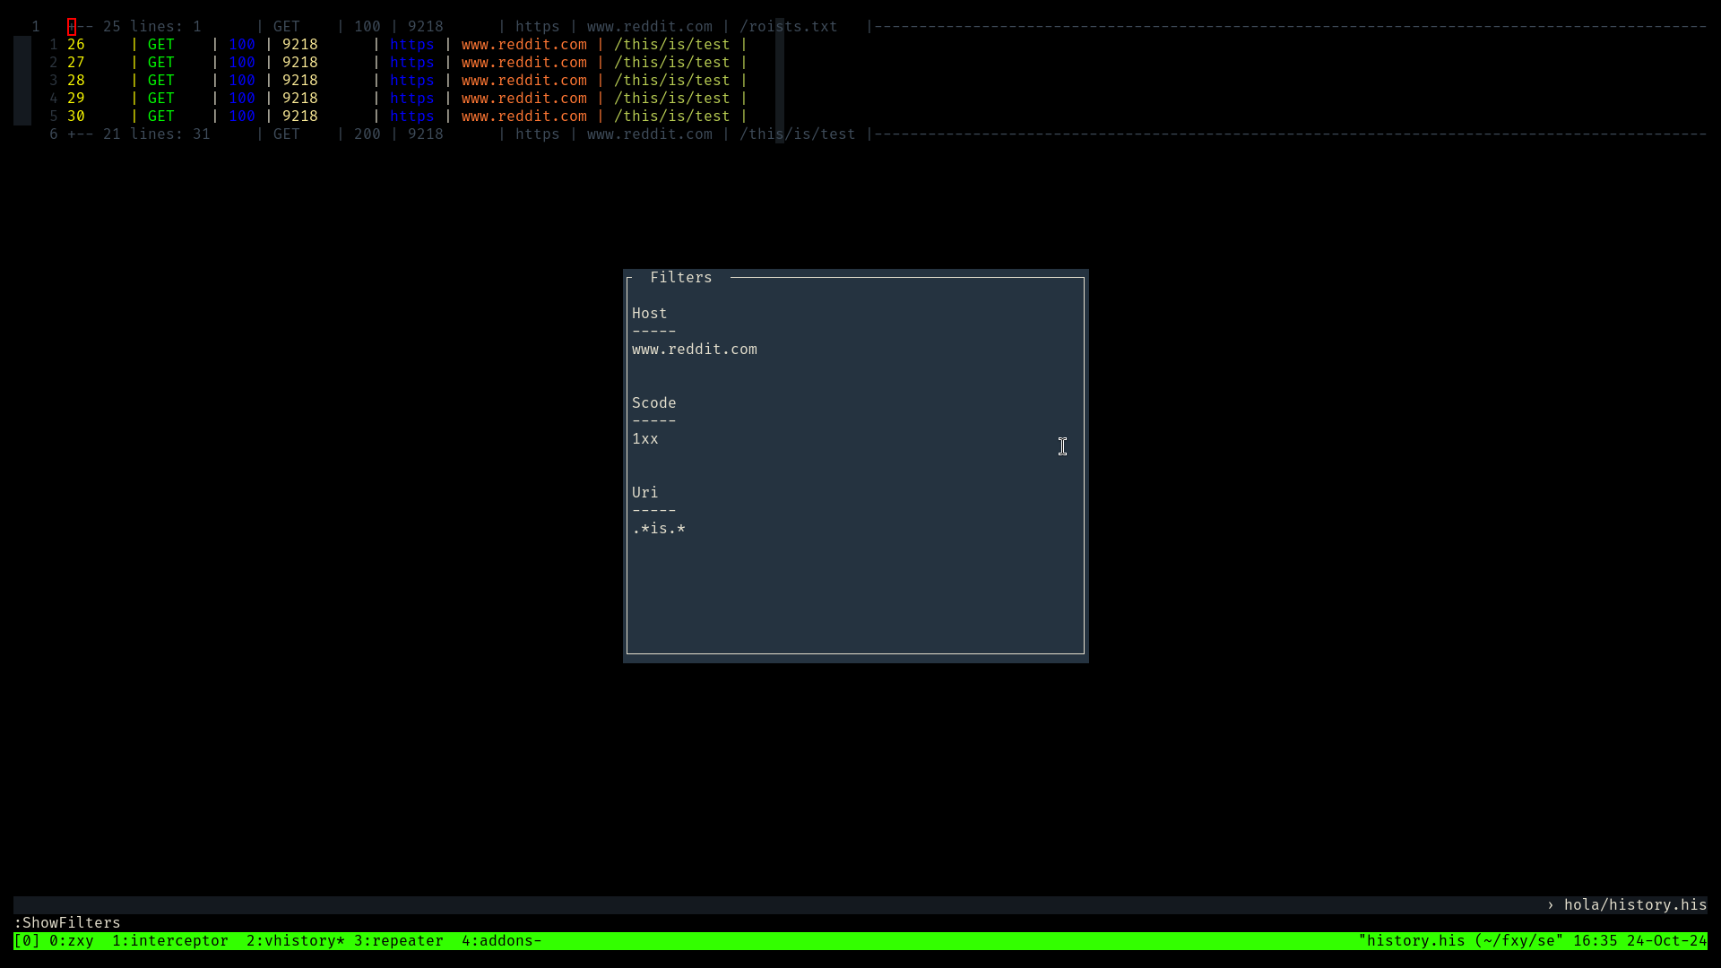Click the /this/is/test URI in row 27
This screenshot has width=1721, height=968.
pyautogui.click(x=671, y=63)
